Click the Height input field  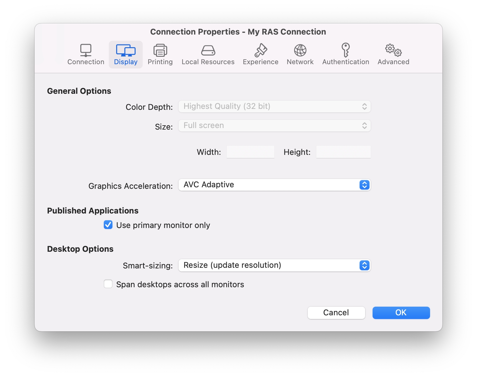tap(343, 152)
